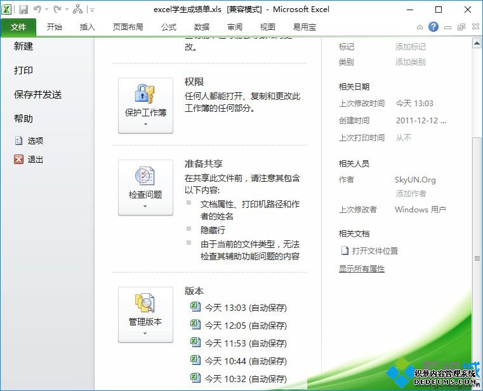Image resolution: width=483 pixels, height=391 pixels.
Task: Click 添加作者 to add an author
Action: coord(411,193)
